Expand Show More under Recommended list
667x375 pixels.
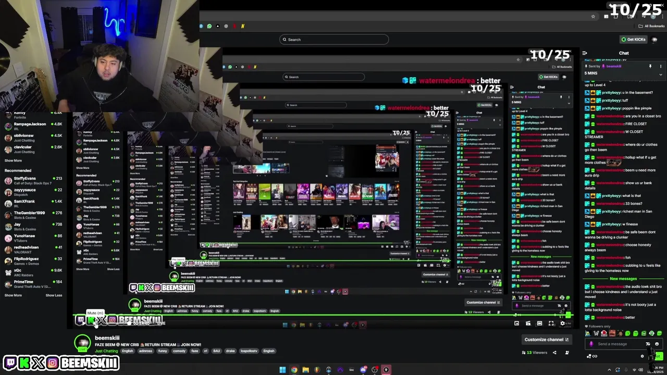click(x=13, y=295)
